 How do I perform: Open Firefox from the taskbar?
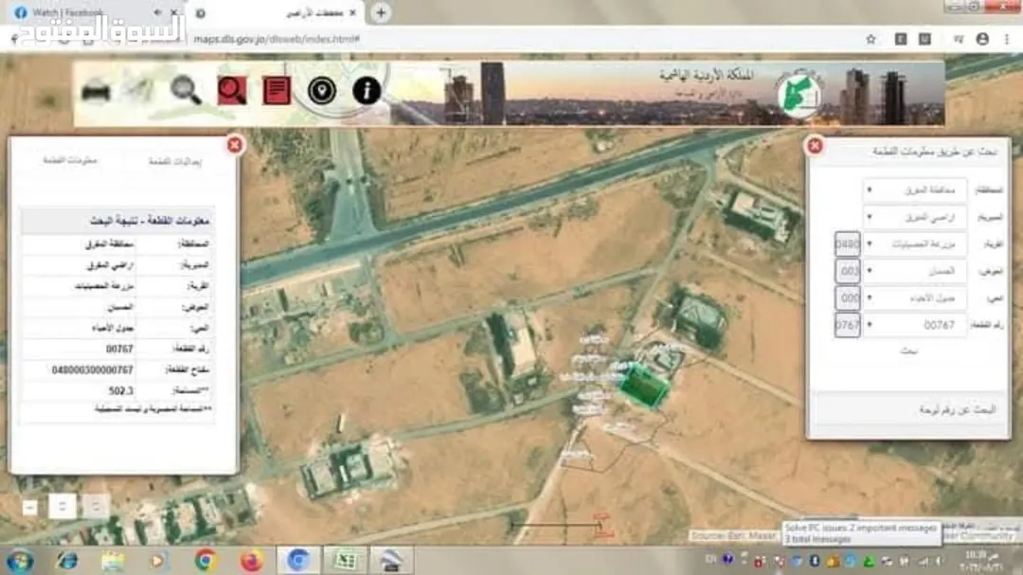tap(251, 561)
